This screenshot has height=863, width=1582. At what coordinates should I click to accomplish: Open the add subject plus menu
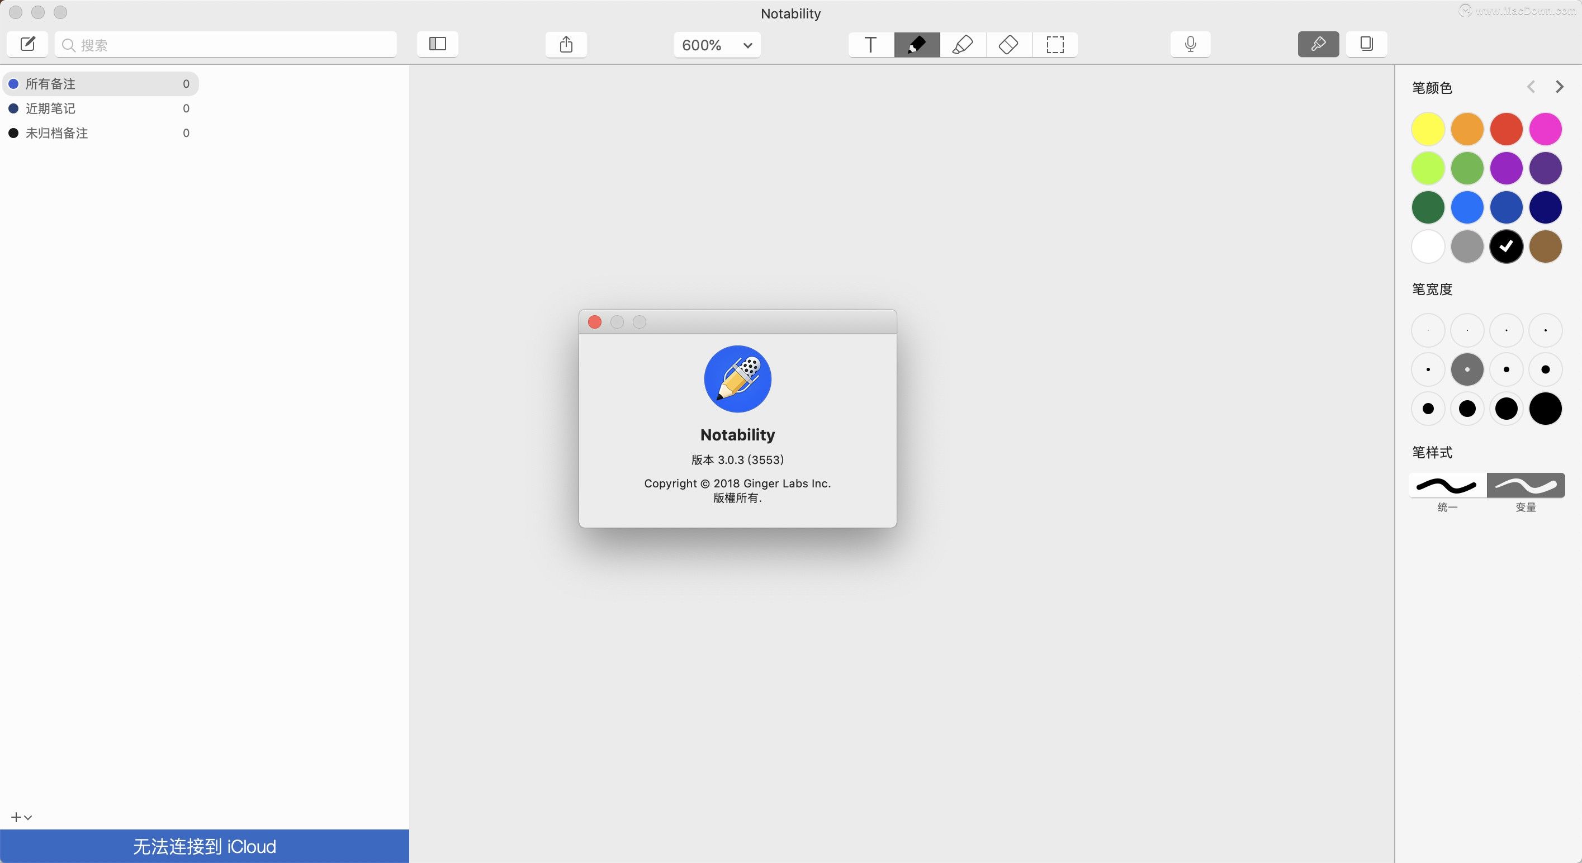21,817
